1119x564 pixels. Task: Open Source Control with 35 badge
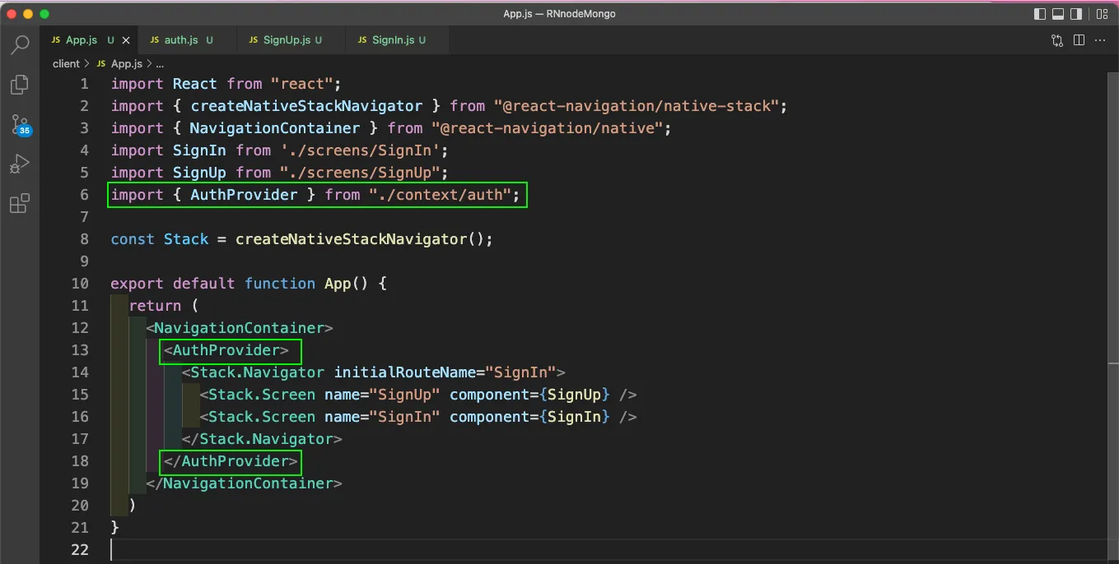tap(20, 125)
